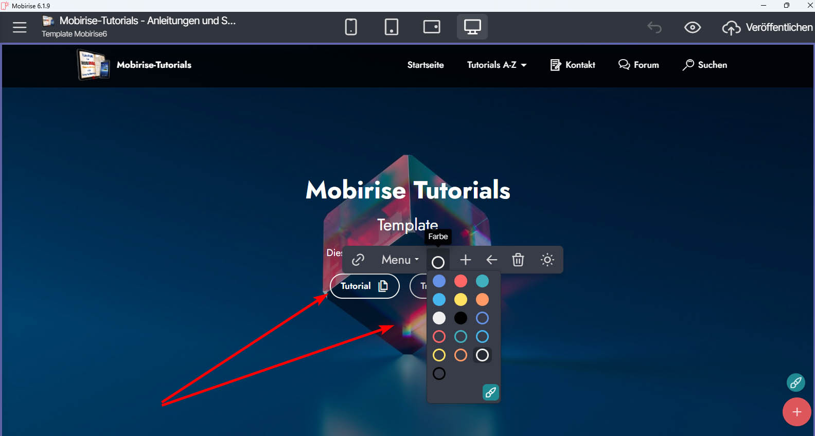Image resolution: width=815 pixels, height=436 pixels.
Task: Open the hamburger main menu
Action: (x=20, y=27)
